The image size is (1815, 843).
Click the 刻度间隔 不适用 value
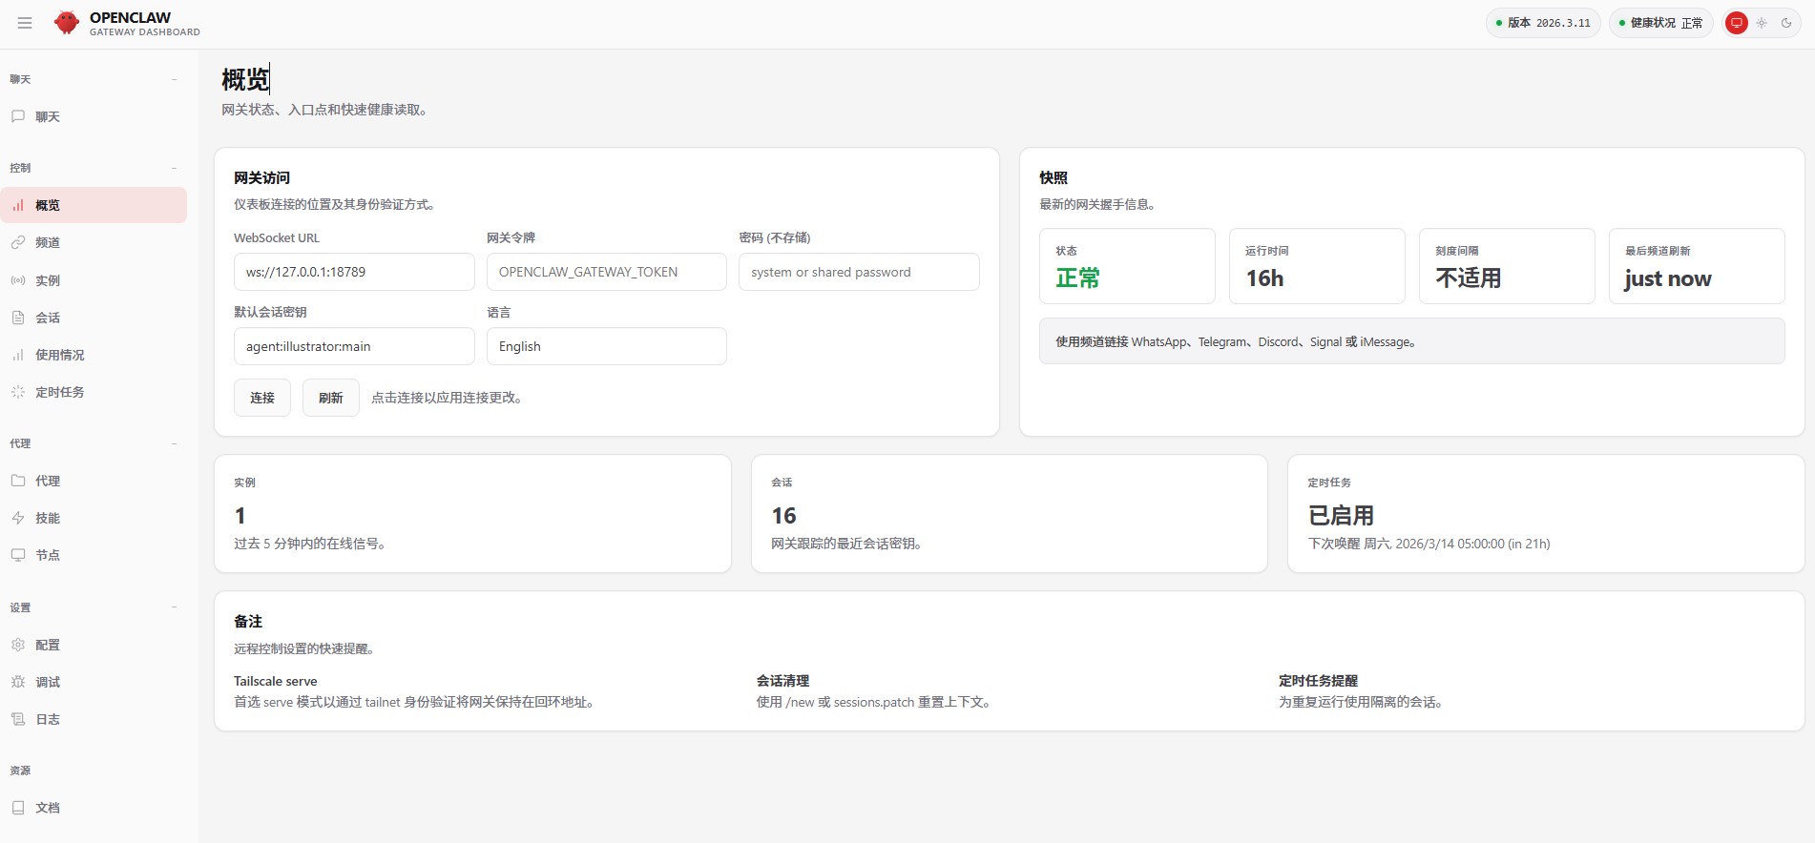[x=1469, y=278]
